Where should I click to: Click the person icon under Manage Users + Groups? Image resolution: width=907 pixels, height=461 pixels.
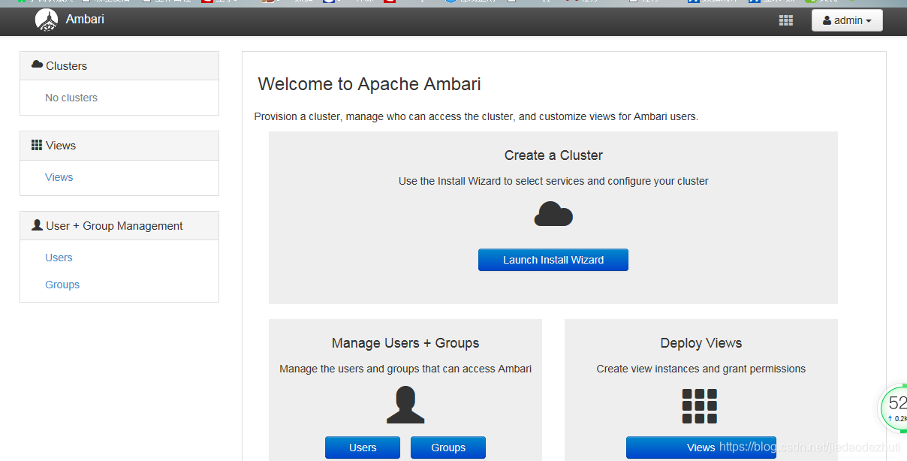click(405, 405)
